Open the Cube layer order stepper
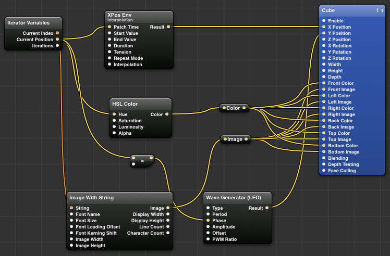This screenshot has width=390, height=256. click(382, 10)
